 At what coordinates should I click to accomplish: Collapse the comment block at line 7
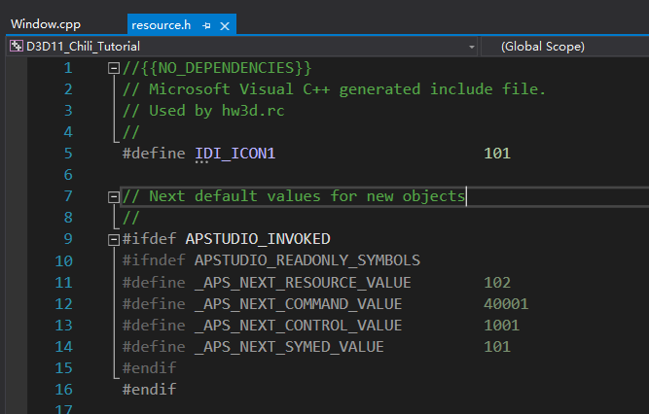point(114,197)
